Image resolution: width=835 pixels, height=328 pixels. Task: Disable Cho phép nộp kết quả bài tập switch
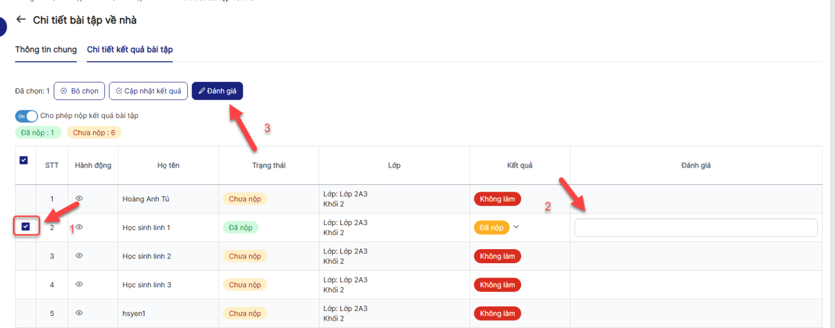[x=26, y=116]
